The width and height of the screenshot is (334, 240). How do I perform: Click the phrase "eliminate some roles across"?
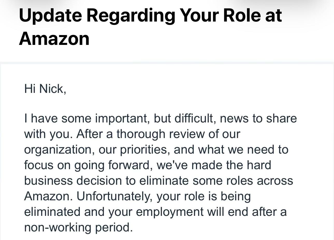coord(216,181)
